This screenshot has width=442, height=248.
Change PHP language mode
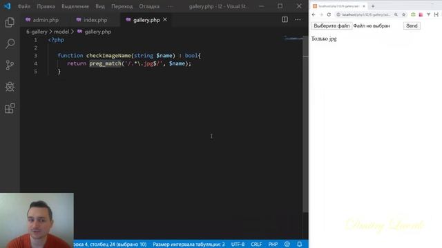(273, 245)
